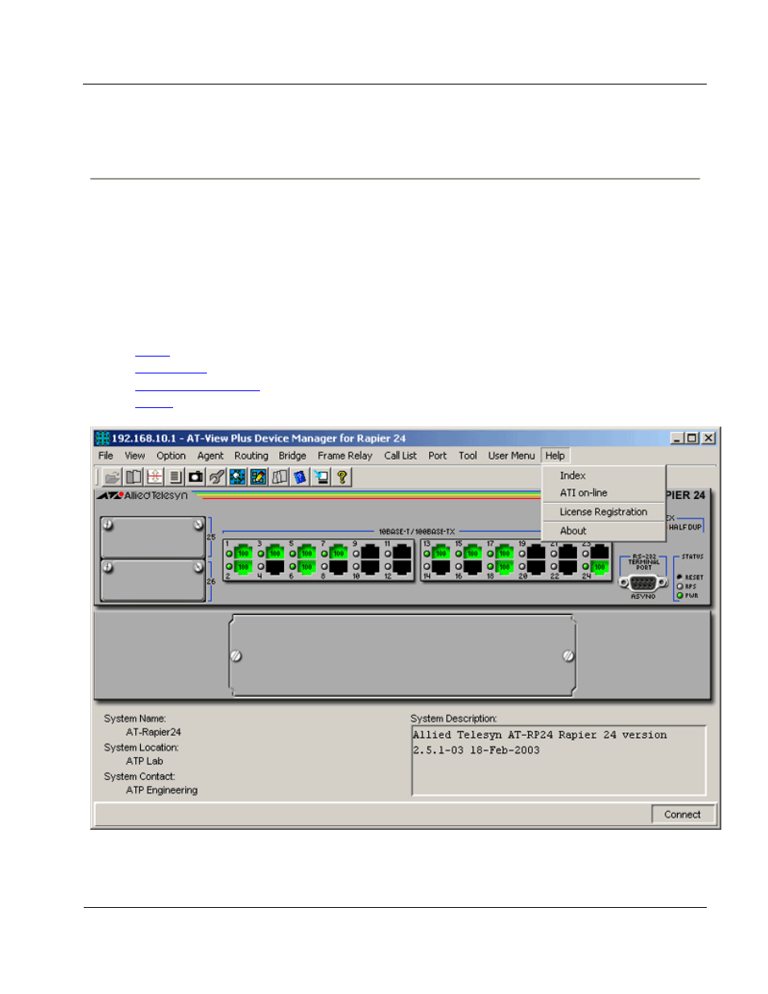Click the map pages toolbar icon
The height and width of the screenshot is (994, 768).
click(x=279, y=477)
